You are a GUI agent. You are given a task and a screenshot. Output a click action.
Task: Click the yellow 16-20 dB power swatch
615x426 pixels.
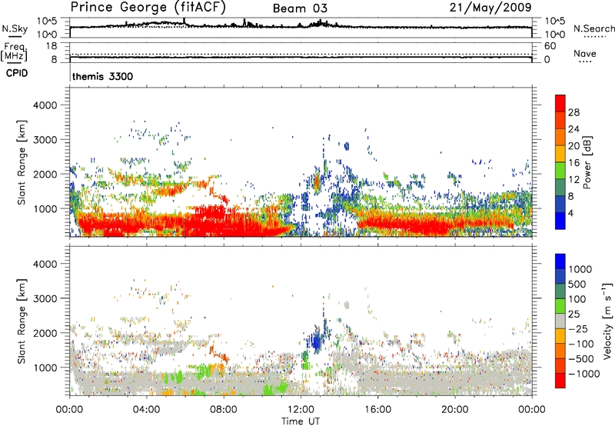[560, 153]
